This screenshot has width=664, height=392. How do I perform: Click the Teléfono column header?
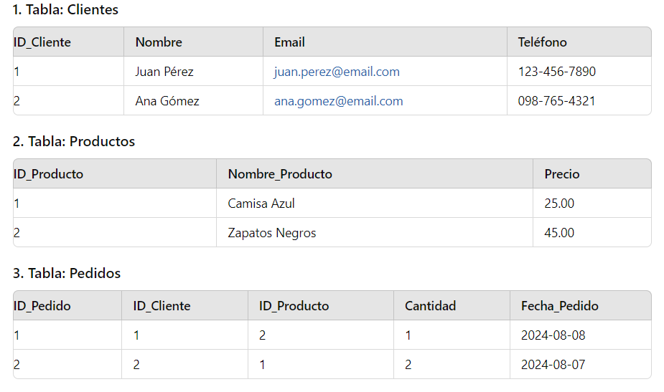point(542,42)
